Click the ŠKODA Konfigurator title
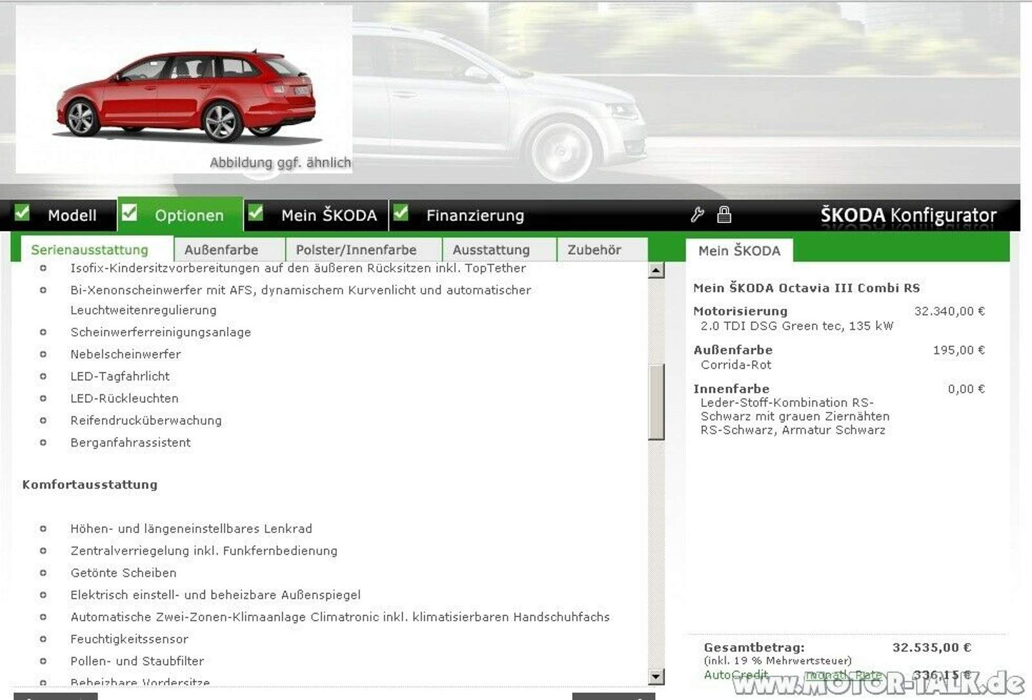1032x700 pixels. (x=908, y=215)
